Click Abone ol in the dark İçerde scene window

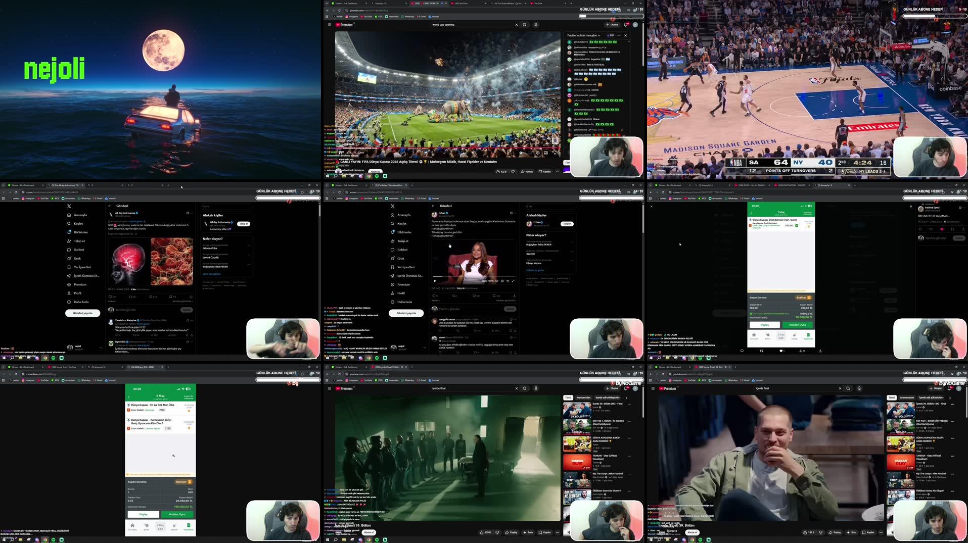(x=369, y=532)
